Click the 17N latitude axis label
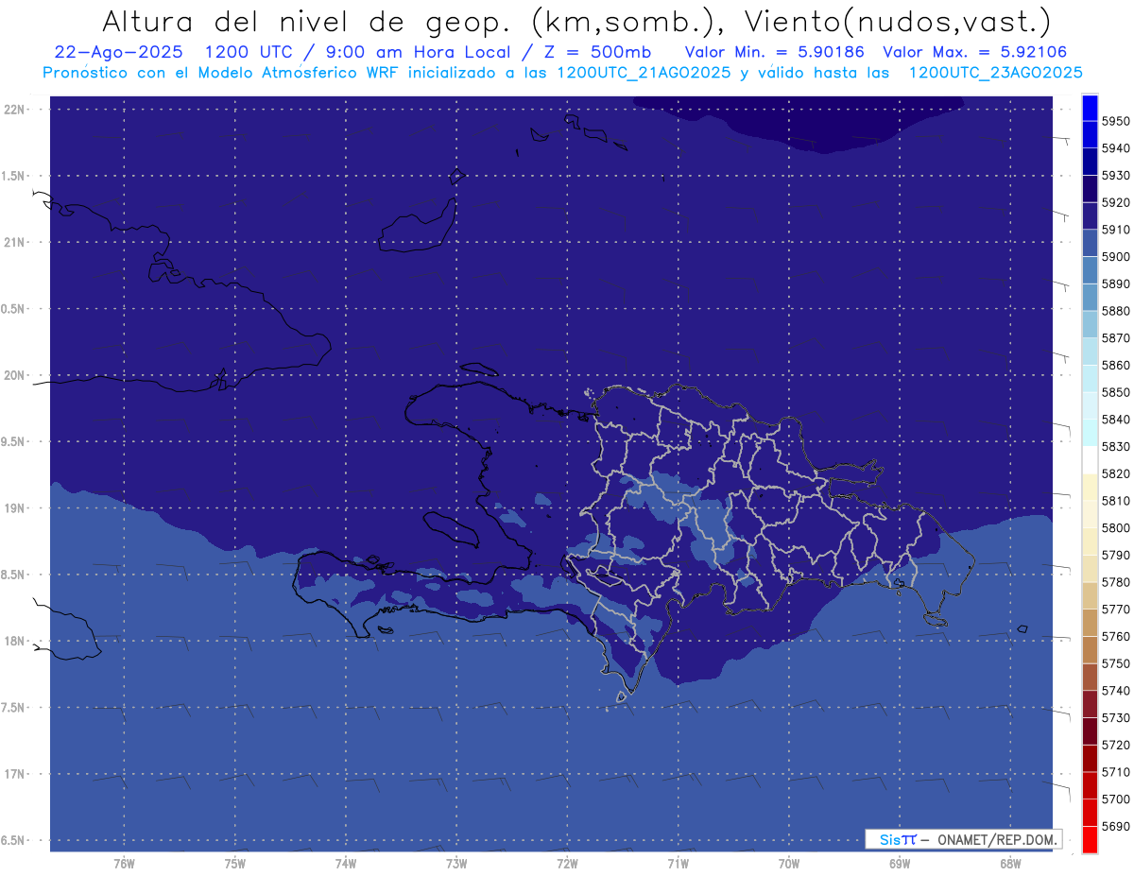The height and width of the screenshot is (876, 1134). pyautogui.click(x=16, y=774)
